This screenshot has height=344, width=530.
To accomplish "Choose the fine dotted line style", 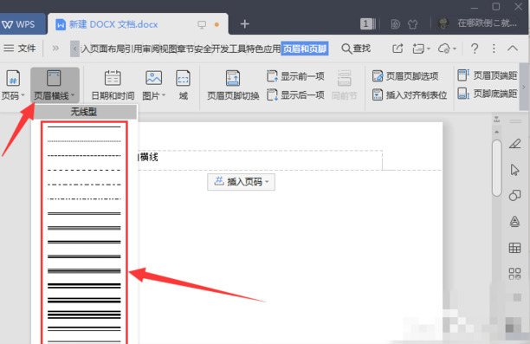I will (84, 141).
